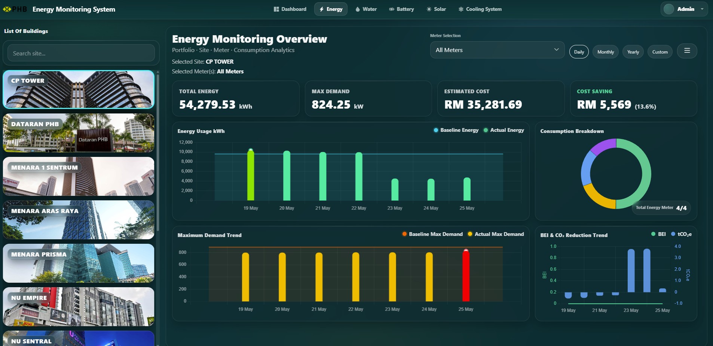This screenshot has width=713, height=346.
Task: Click the 25 May red max demand bar
Action: pyautogui.click(x=466, y=276)
